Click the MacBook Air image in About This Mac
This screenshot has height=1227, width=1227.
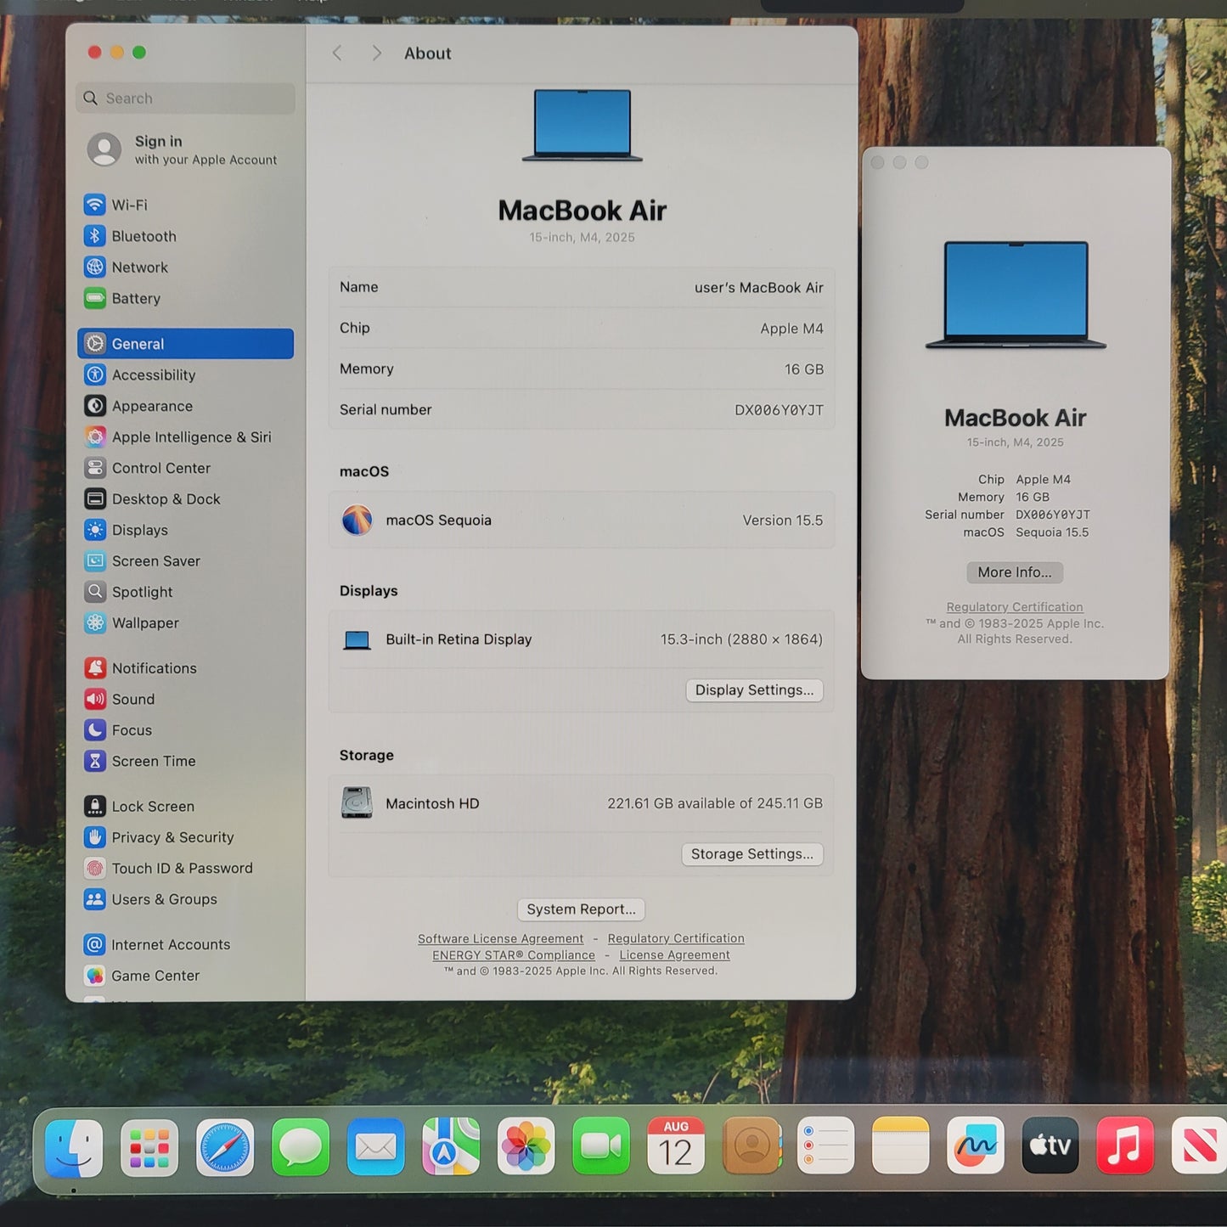tap(1016, 295)
